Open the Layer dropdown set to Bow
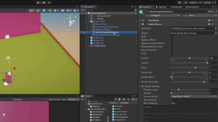 (x=203, y=16)
